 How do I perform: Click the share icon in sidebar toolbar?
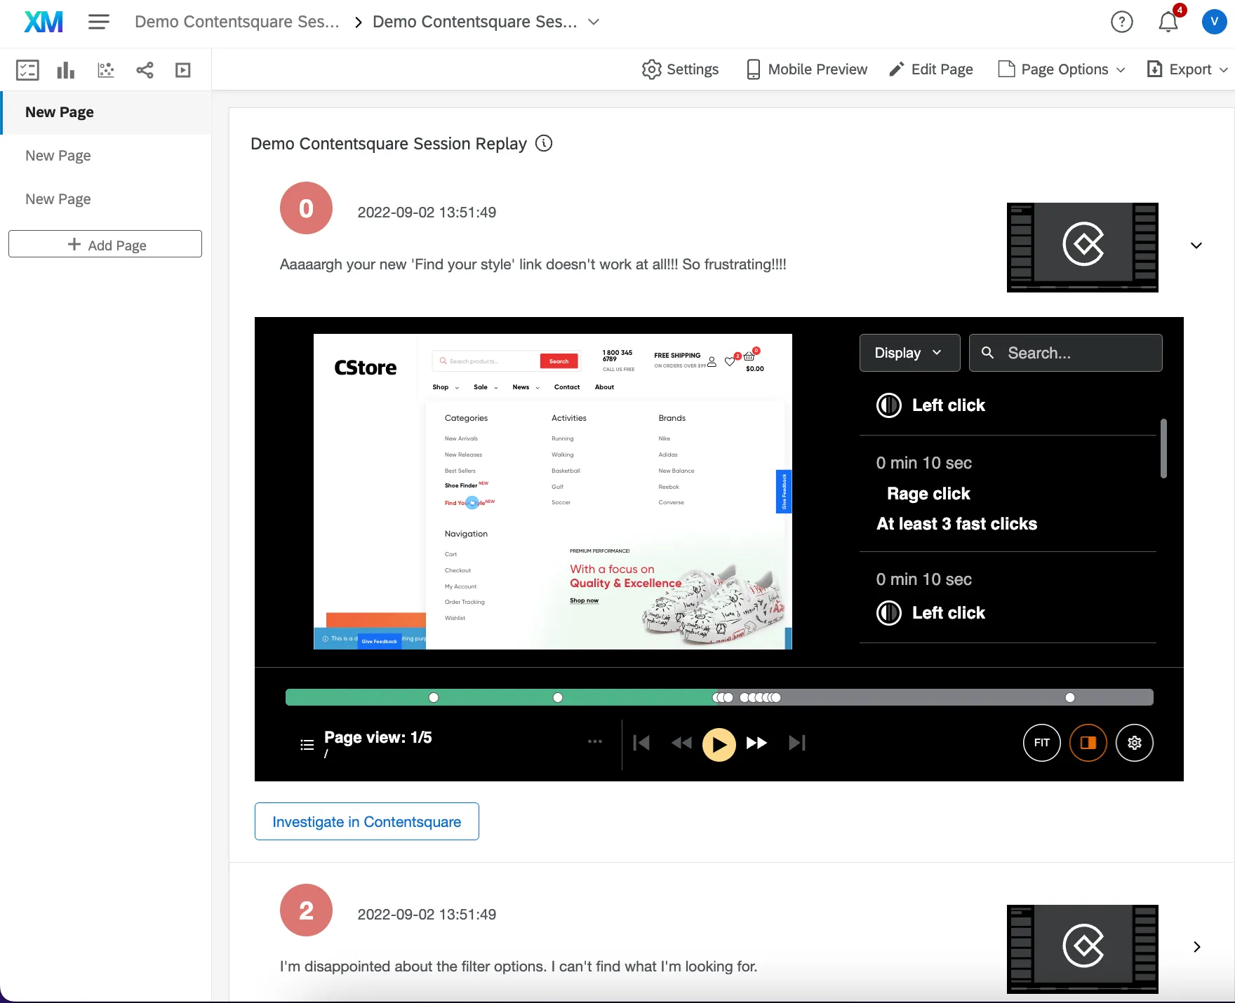tap(145, 70)
